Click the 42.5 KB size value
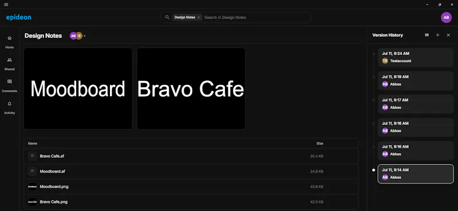 coord(317,202)
